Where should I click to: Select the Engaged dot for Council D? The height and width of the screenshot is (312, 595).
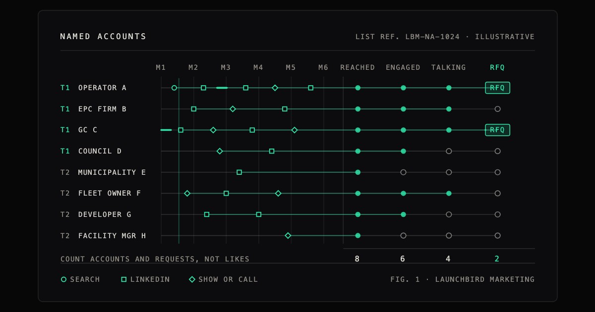tap(404, 151)
